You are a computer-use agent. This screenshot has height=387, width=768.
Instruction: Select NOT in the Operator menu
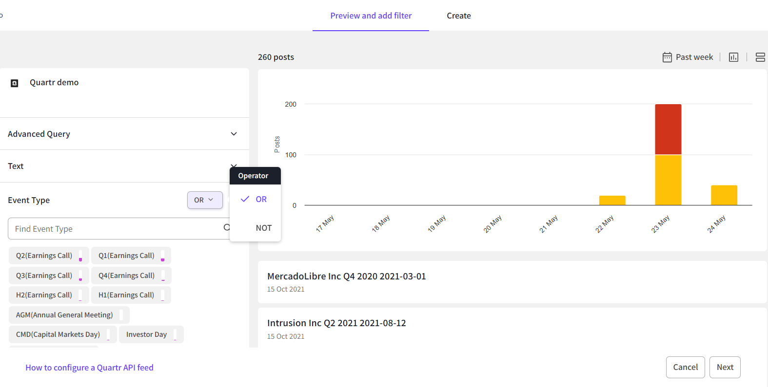pos(263,228)
